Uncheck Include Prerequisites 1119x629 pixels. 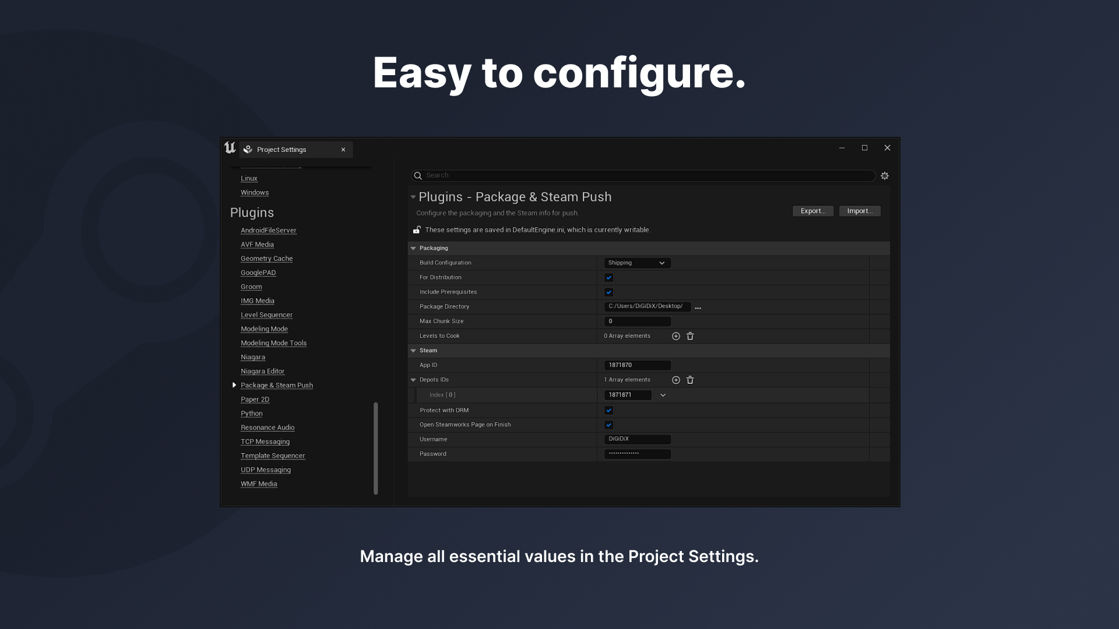point(608,292)
